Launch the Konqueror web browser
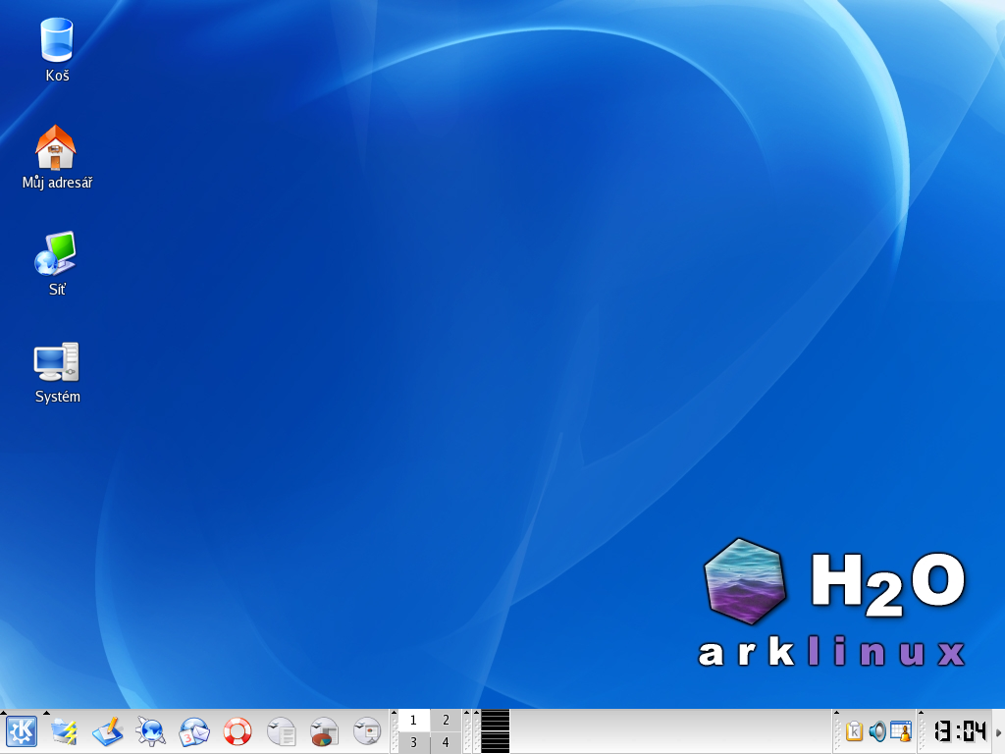 (150, 731)
